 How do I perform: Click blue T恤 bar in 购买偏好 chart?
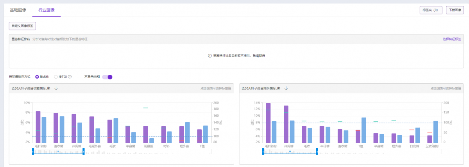[364, 130]
